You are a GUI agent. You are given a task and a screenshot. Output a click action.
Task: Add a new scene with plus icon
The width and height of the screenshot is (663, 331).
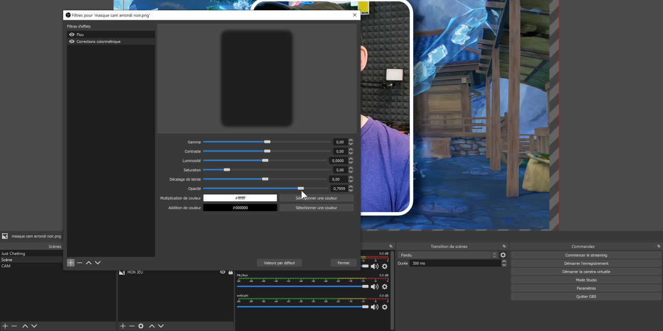click(5, 326)
